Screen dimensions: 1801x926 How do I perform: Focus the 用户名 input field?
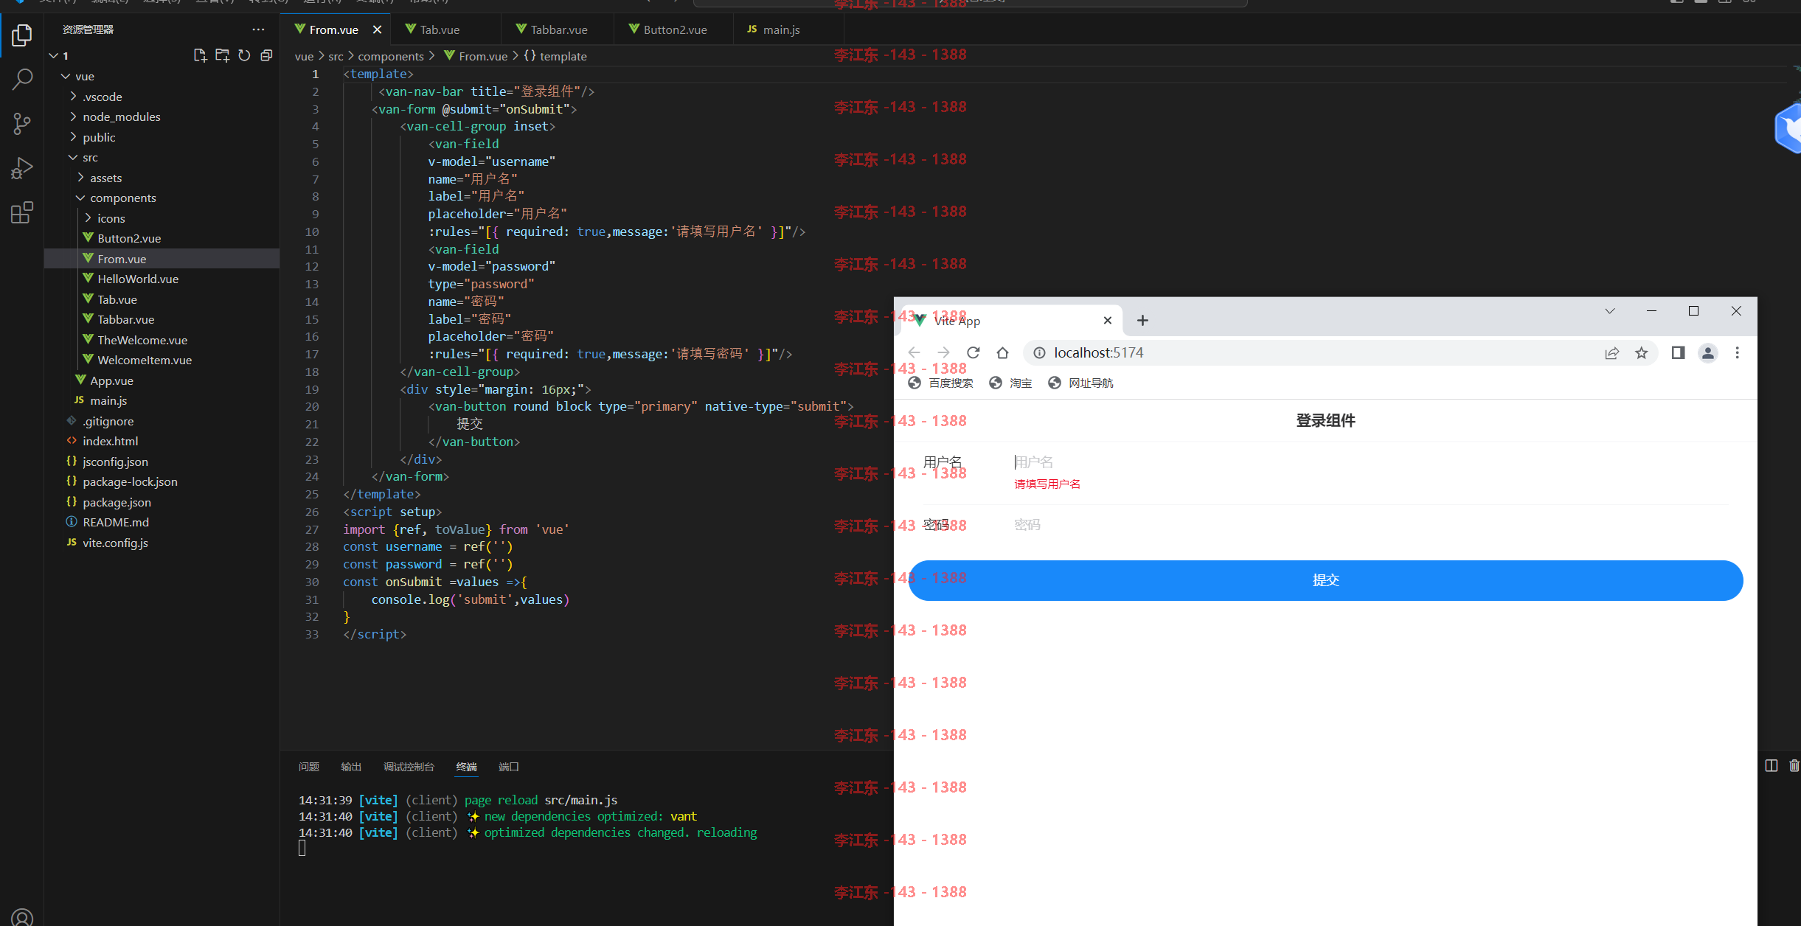click(x=1370, y=462)
